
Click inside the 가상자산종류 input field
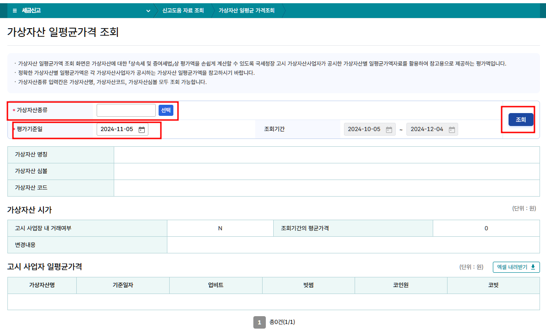[126, 110]
